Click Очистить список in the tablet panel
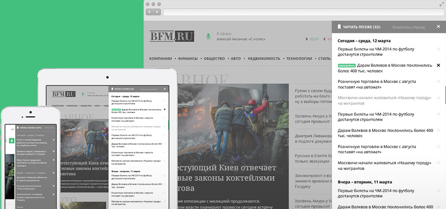This screenshot has width=446, height=209. (149, 89)
